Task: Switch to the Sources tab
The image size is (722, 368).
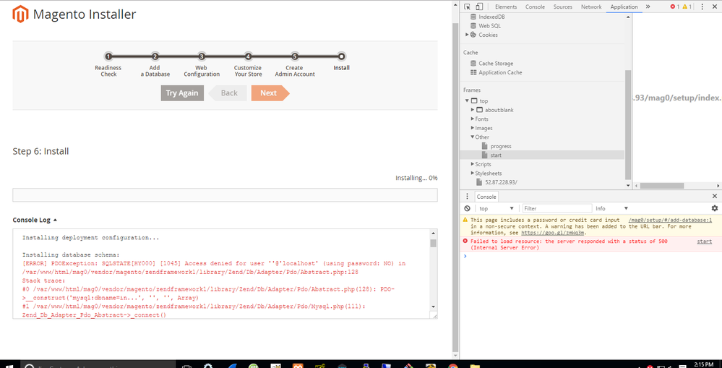Action: coord(563,7)
